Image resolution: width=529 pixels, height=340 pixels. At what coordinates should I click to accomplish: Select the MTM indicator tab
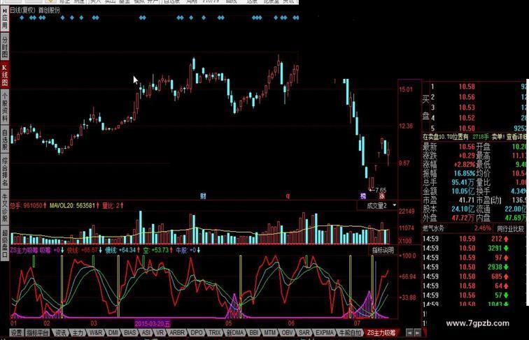(269, 332)
